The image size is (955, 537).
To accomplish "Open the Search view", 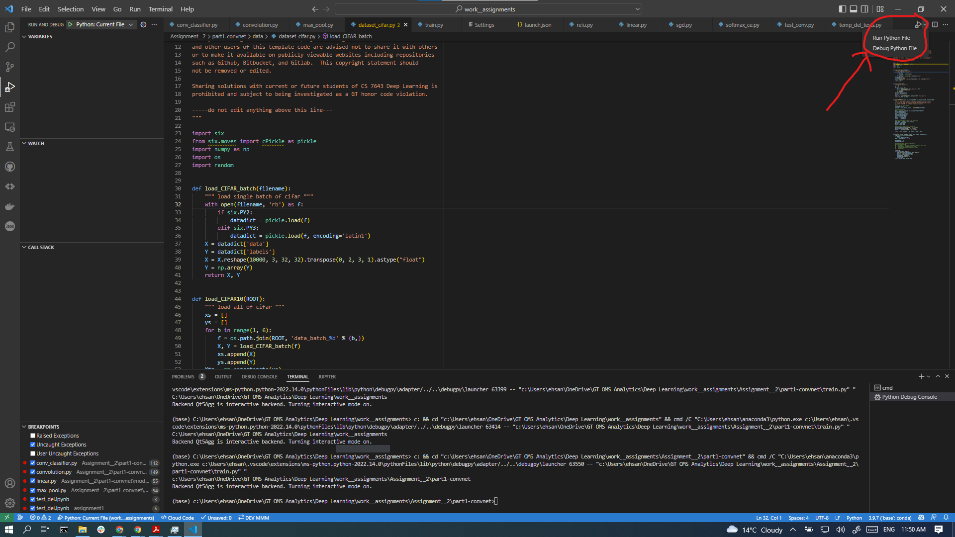I will click(10, 47).
